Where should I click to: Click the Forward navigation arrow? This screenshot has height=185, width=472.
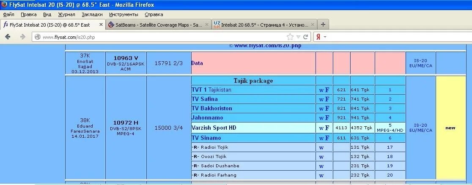[x=22, y=37]
